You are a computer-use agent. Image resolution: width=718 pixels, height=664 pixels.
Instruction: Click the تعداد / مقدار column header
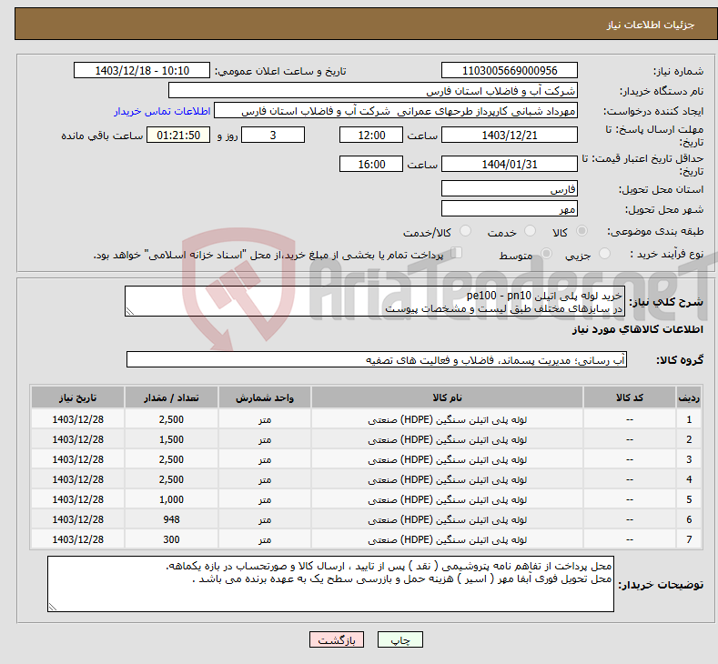pyautogui.click(x=171, y=397)
